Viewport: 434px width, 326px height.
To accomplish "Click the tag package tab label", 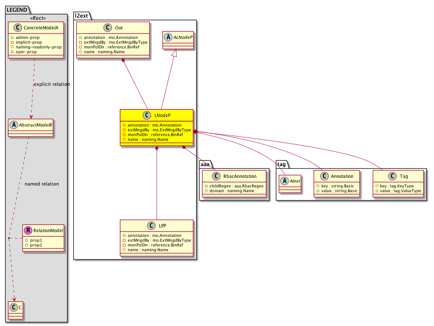I will [282, 165].
